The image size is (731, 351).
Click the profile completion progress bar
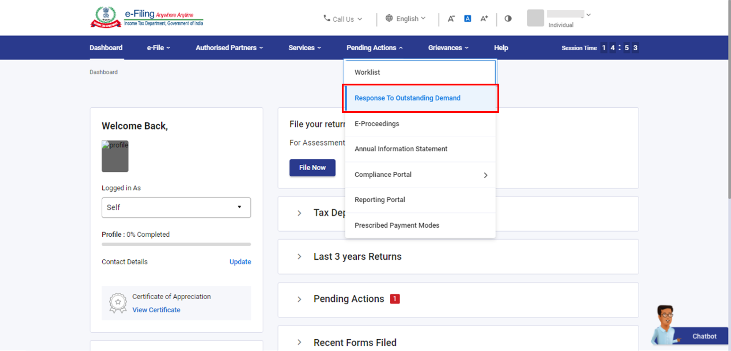pyautogui.click(x=176, y=244)
